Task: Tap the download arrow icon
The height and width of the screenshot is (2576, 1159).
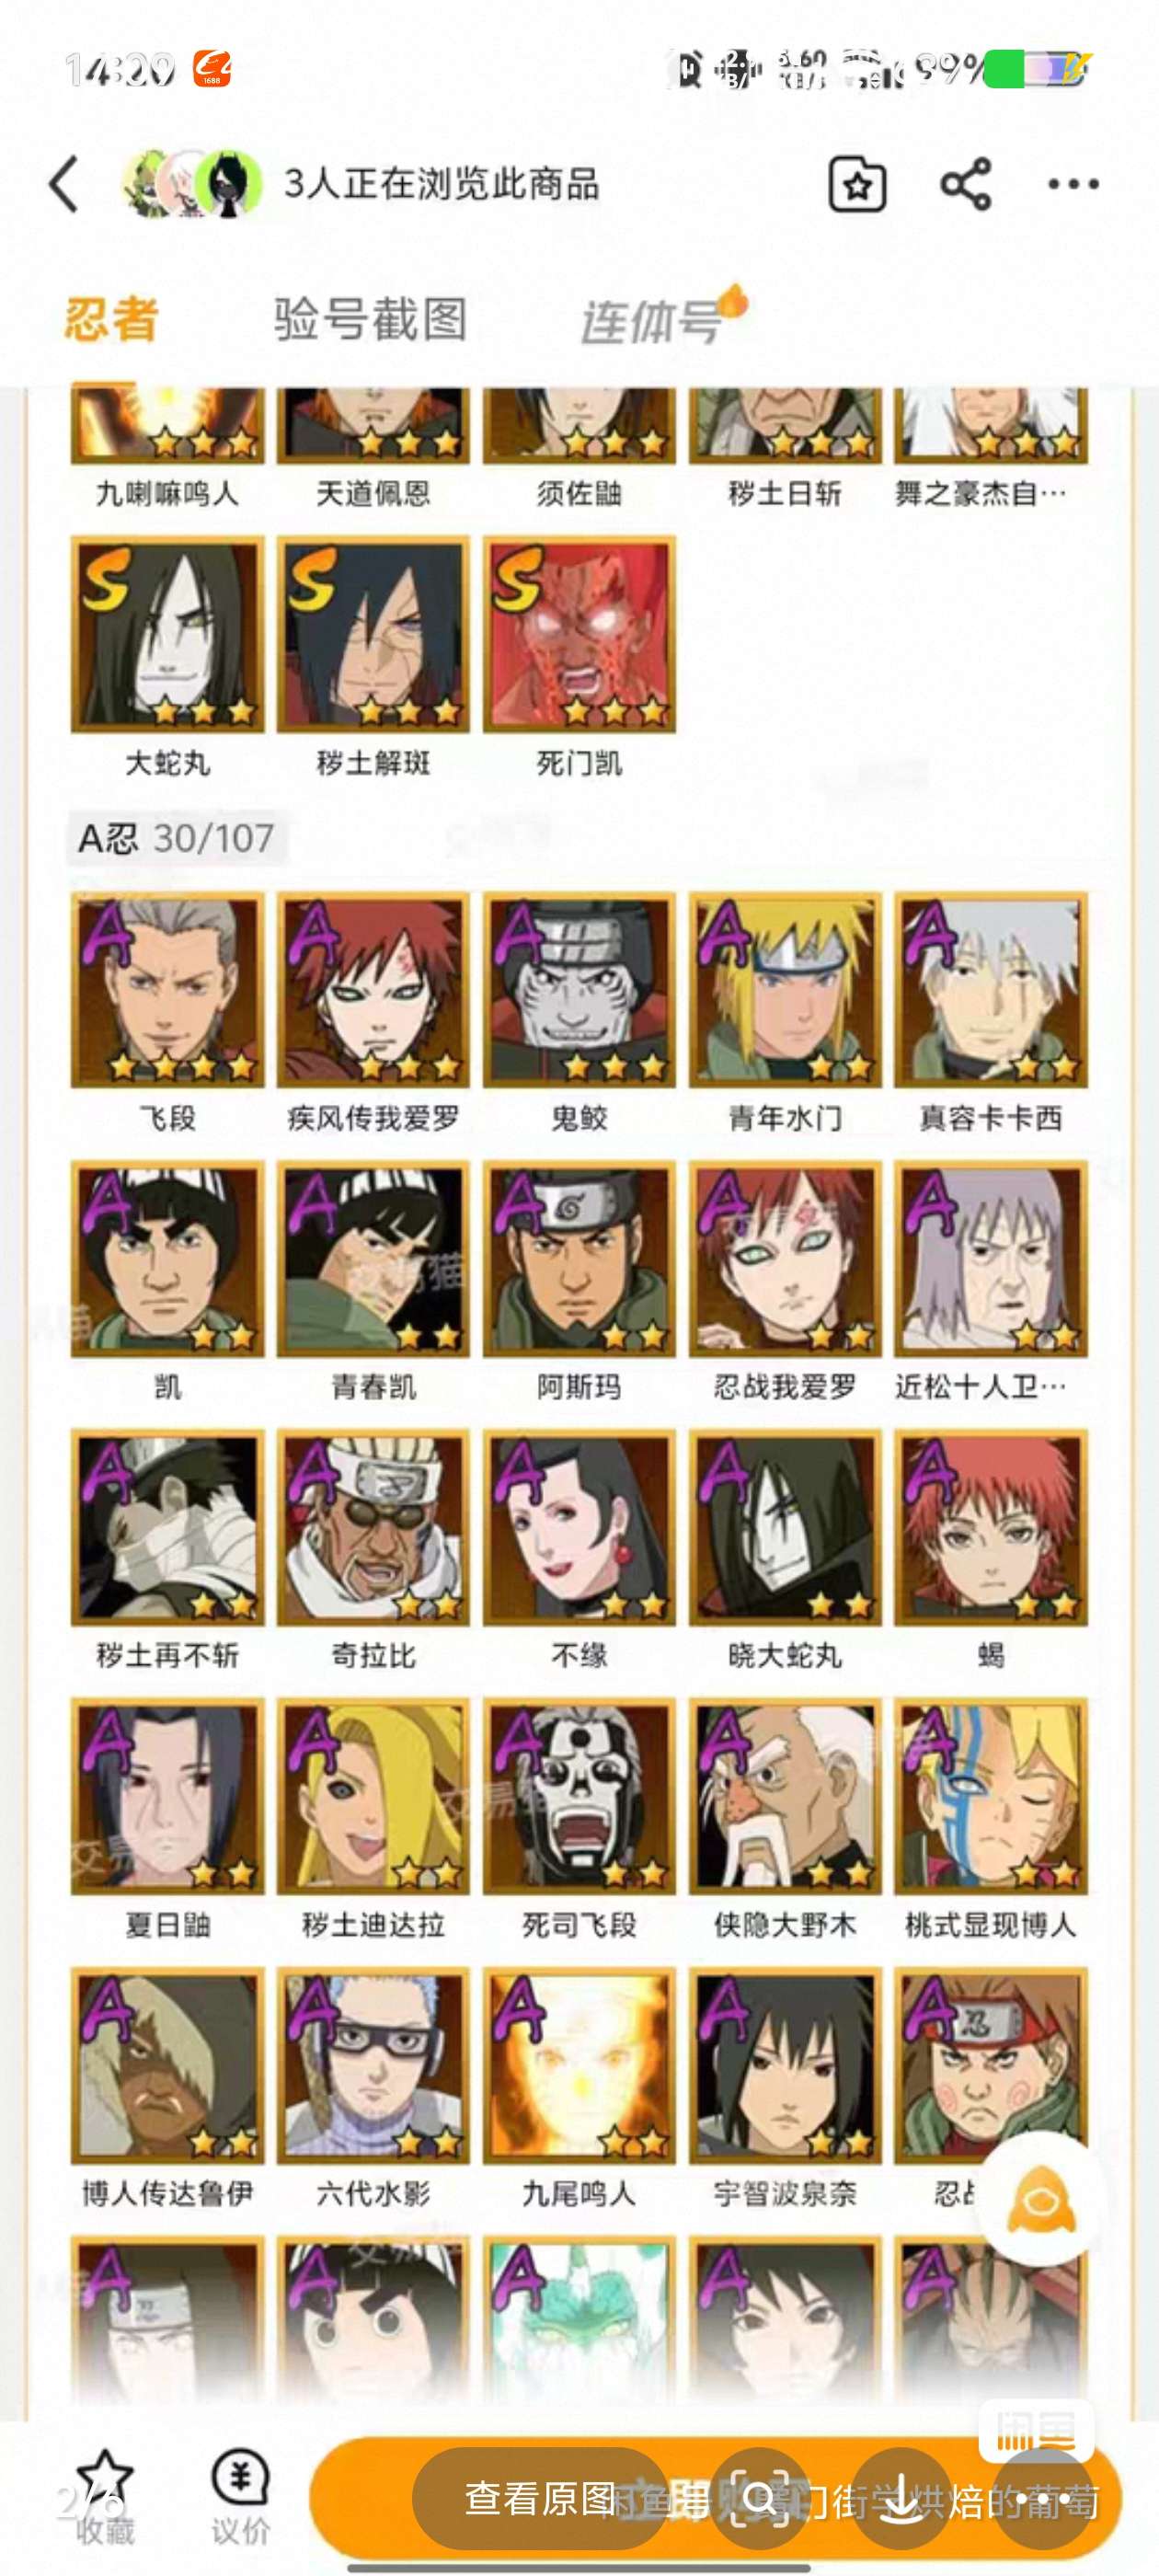Action: (x=901, y=2500)
